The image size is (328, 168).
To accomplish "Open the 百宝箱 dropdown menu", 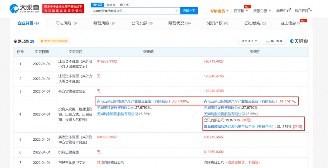I will 241,11.
